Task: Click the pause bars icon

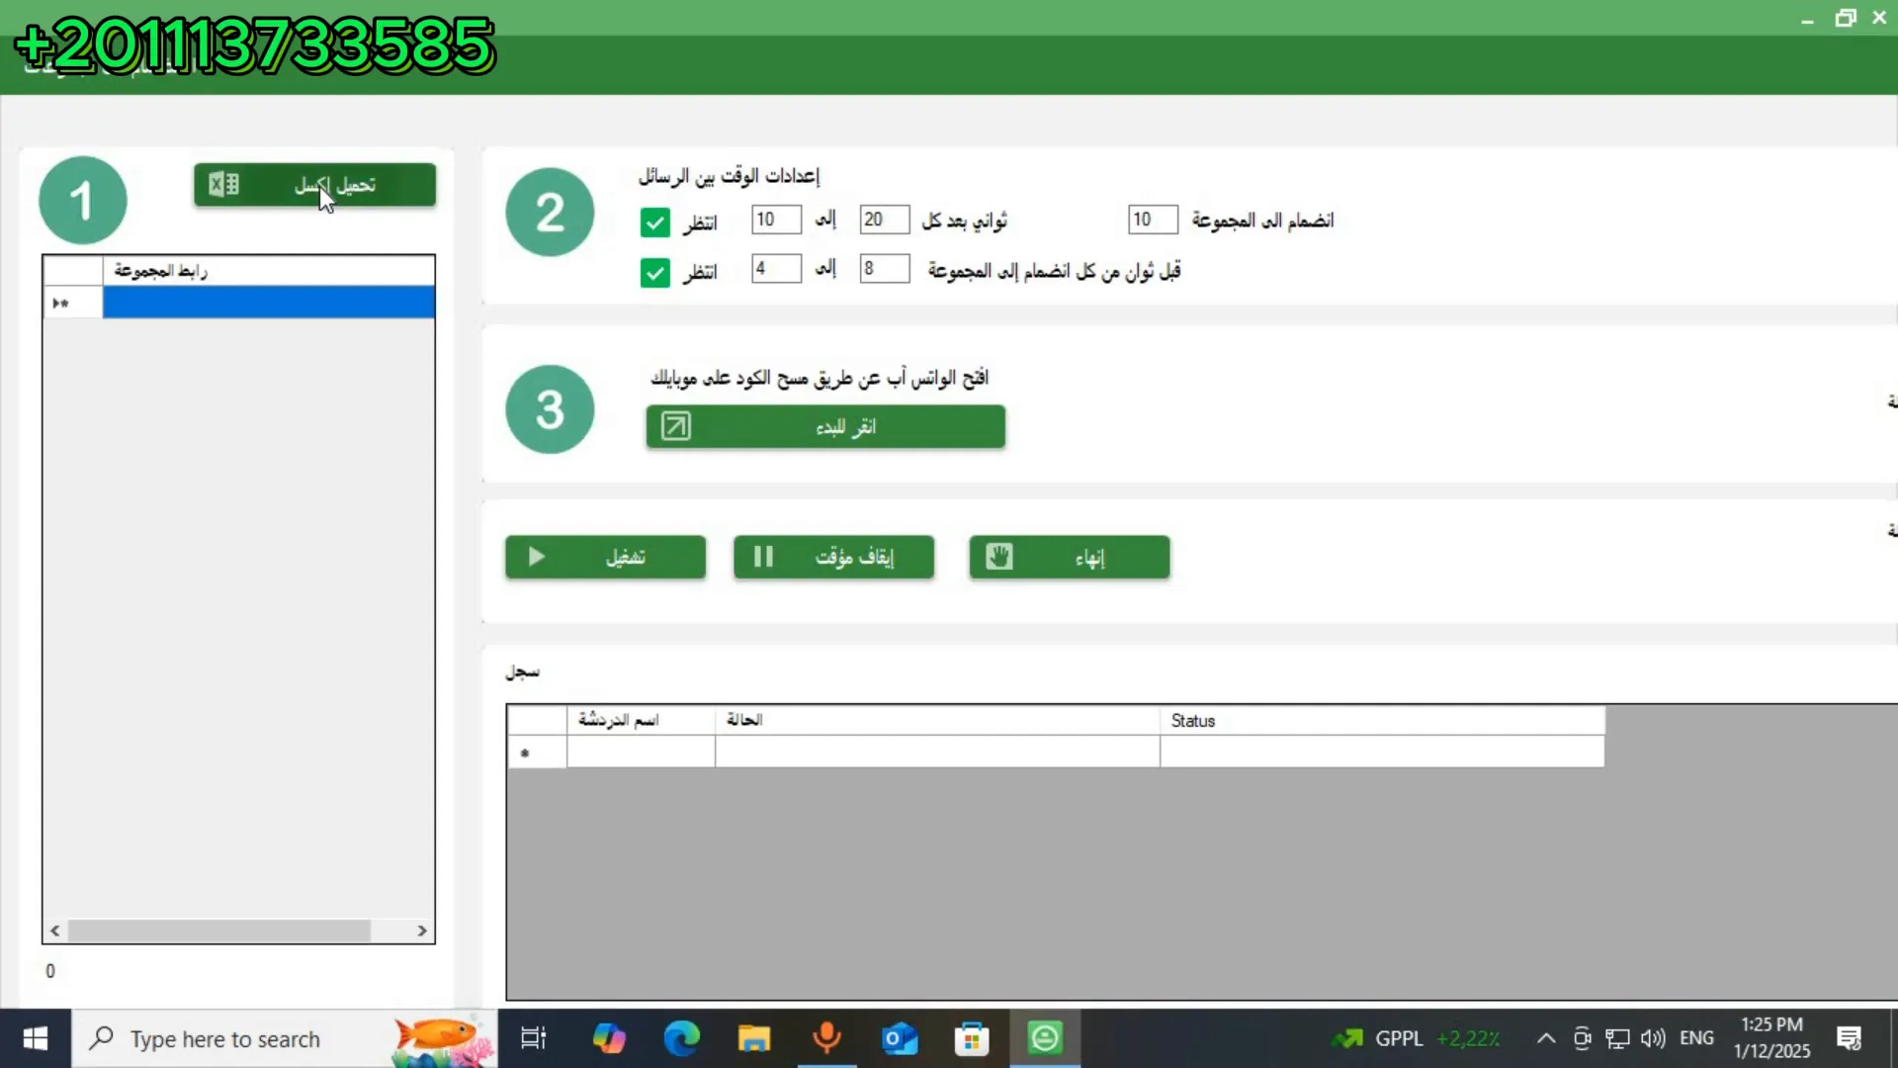Action: click(x=763, y=557)
